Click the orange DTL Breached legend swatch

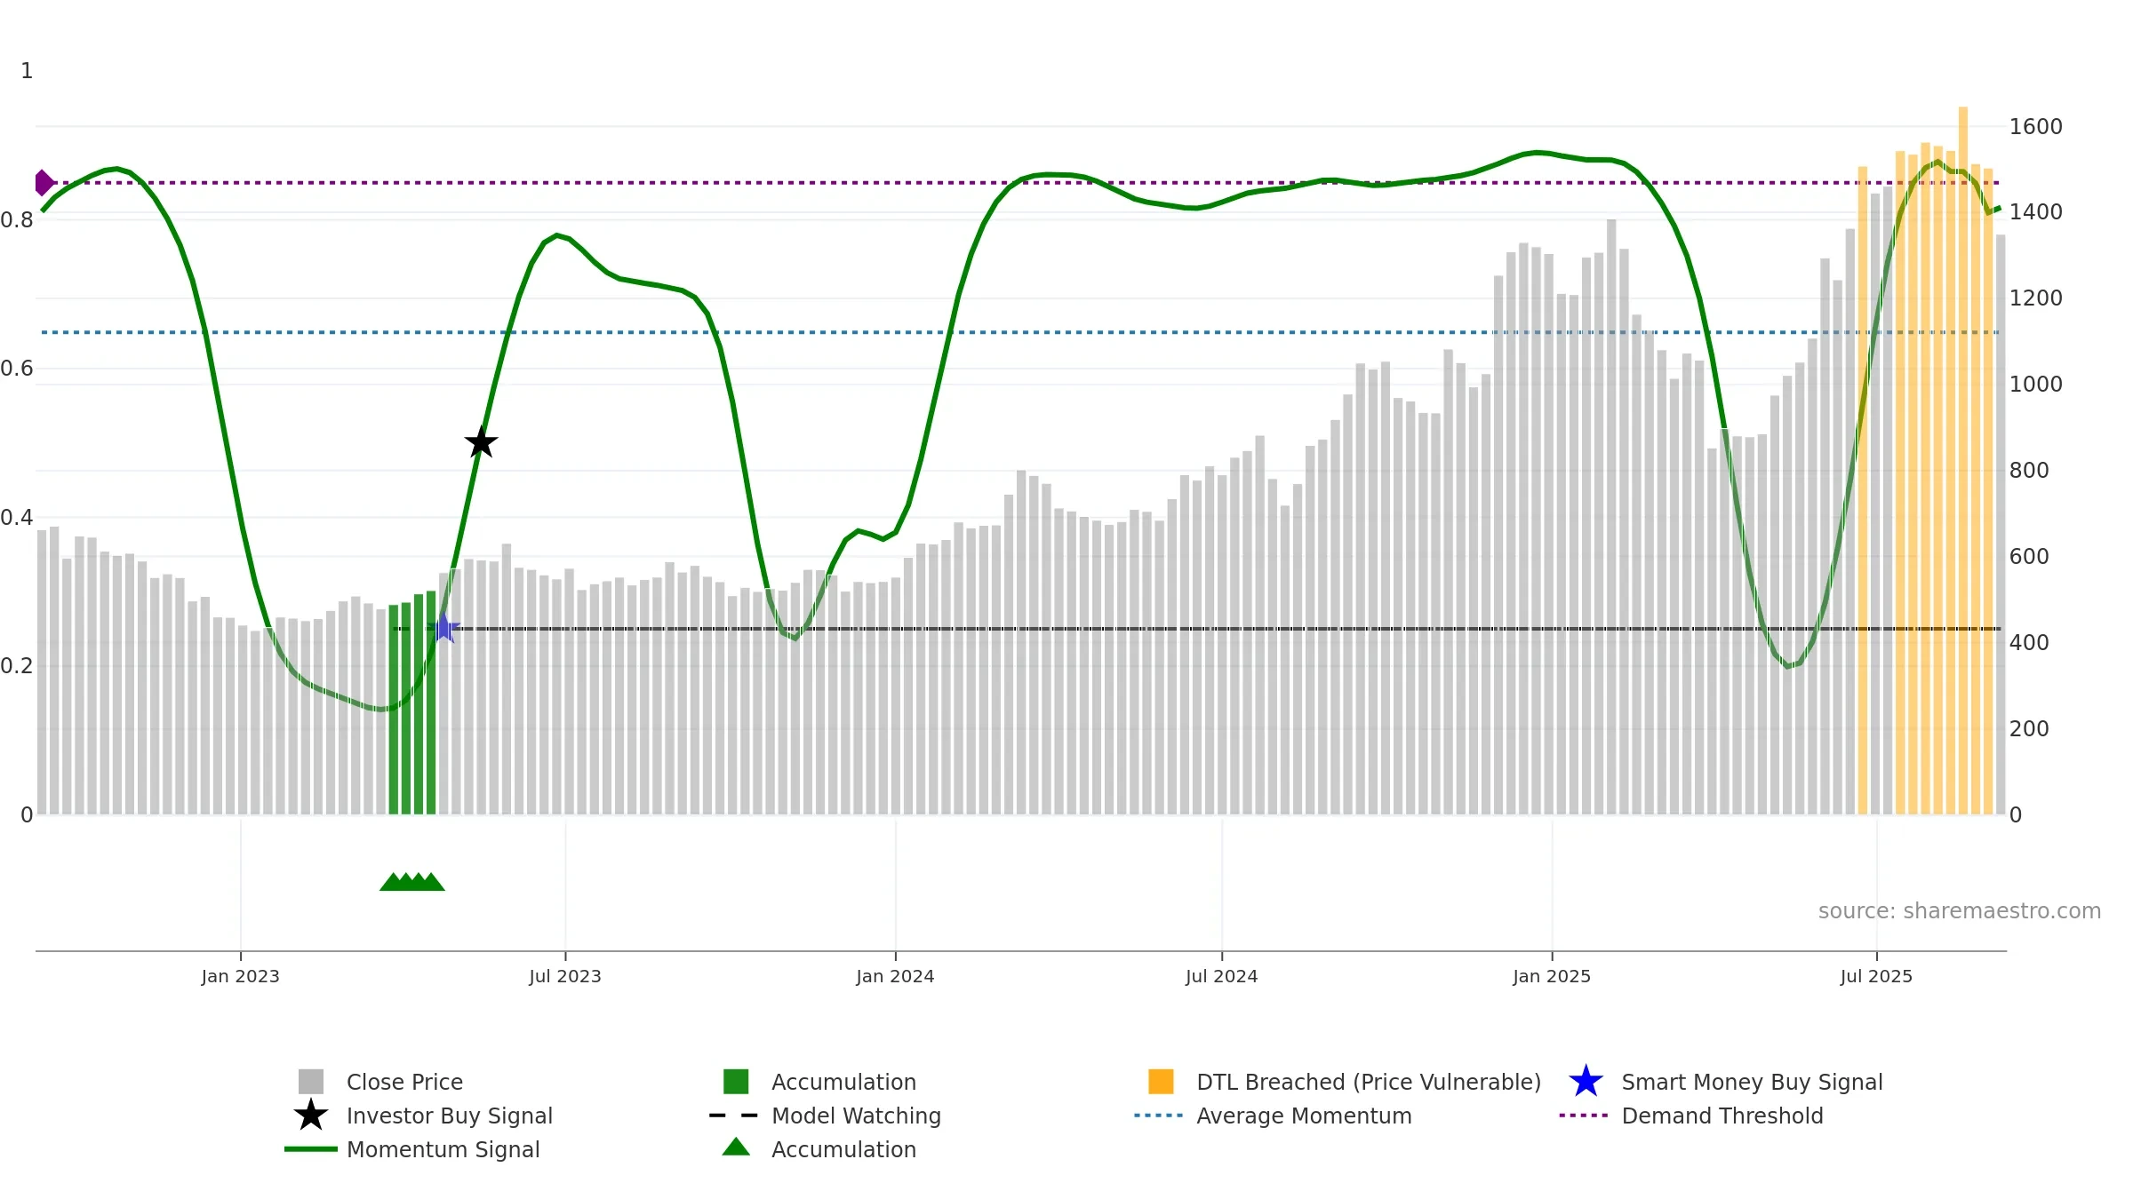click(x=1161, y=1082)
